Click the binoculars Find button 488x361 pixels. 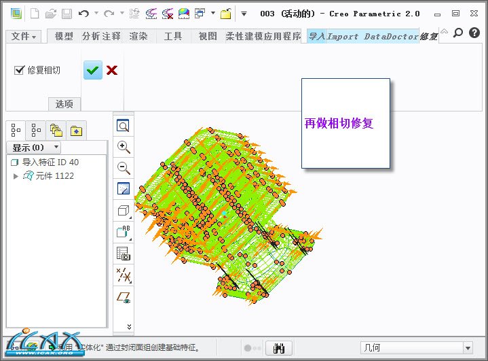point(279,348)
